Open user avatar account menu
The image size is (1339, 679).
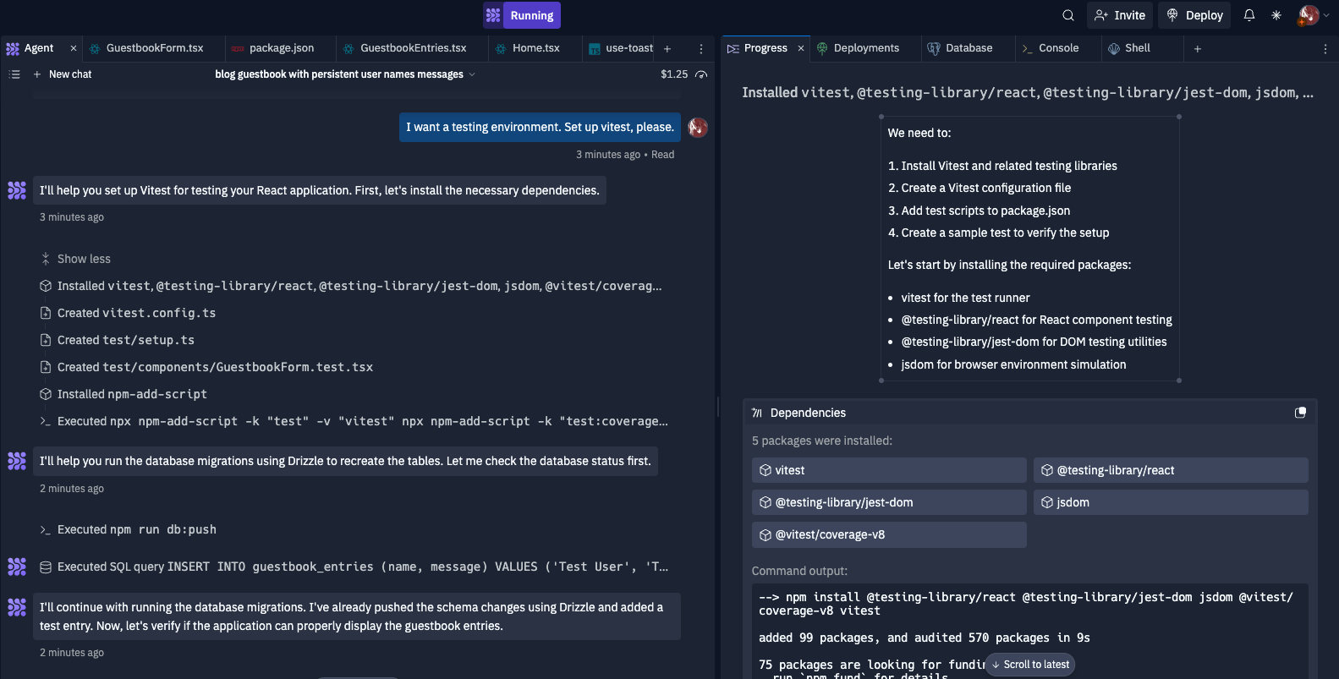coord(1309,15)
